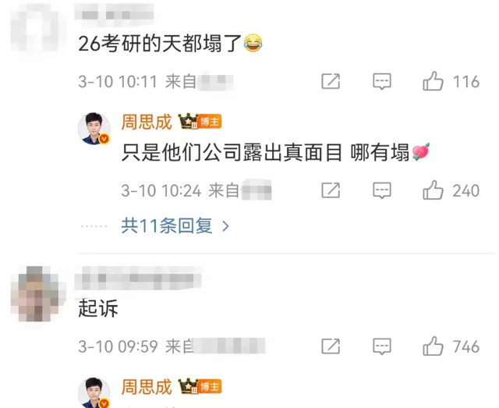
Task: Open blurred avatar of 起诉 commenter
Action: (35, 293)
